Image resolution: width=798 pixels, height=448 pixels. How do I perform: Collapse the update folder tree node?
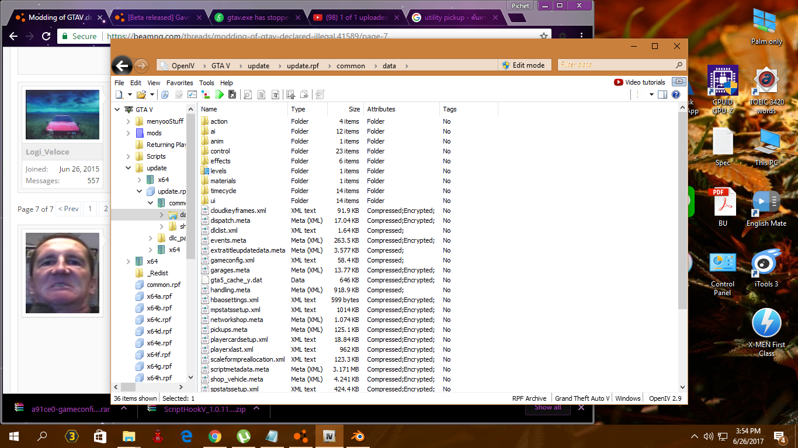click(x=129, y=168)
